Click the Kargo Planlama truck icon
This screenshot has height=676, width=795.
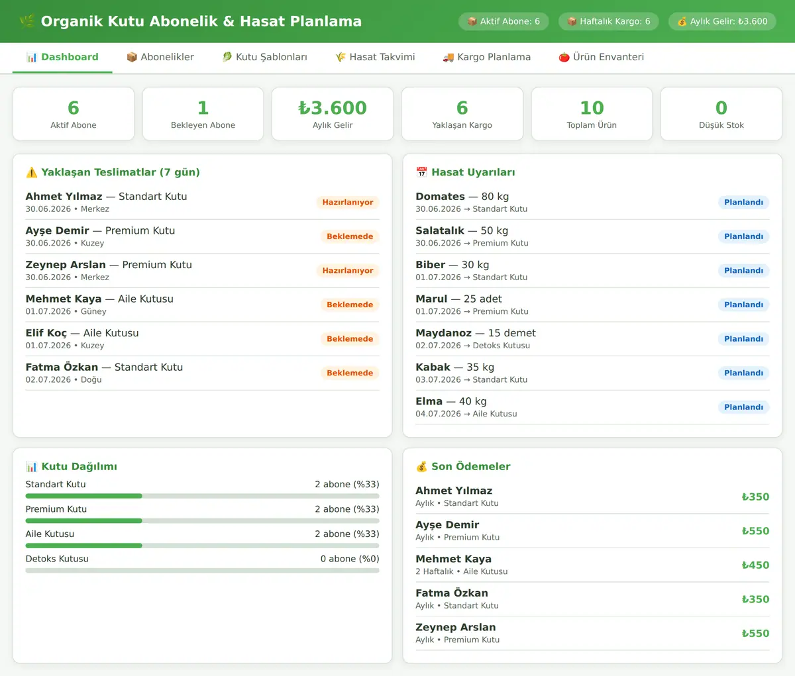coord(449,57)
